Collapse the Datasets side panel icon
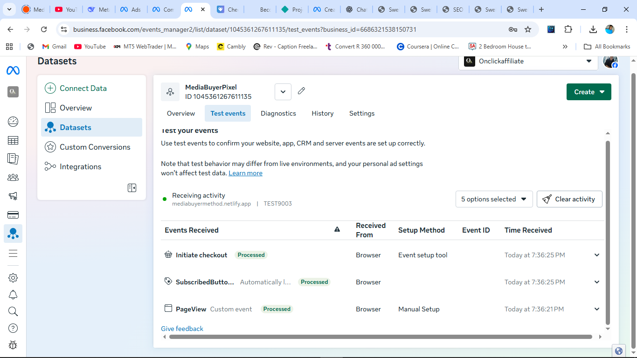The image size is (637, 358). [x=132, y=188]
